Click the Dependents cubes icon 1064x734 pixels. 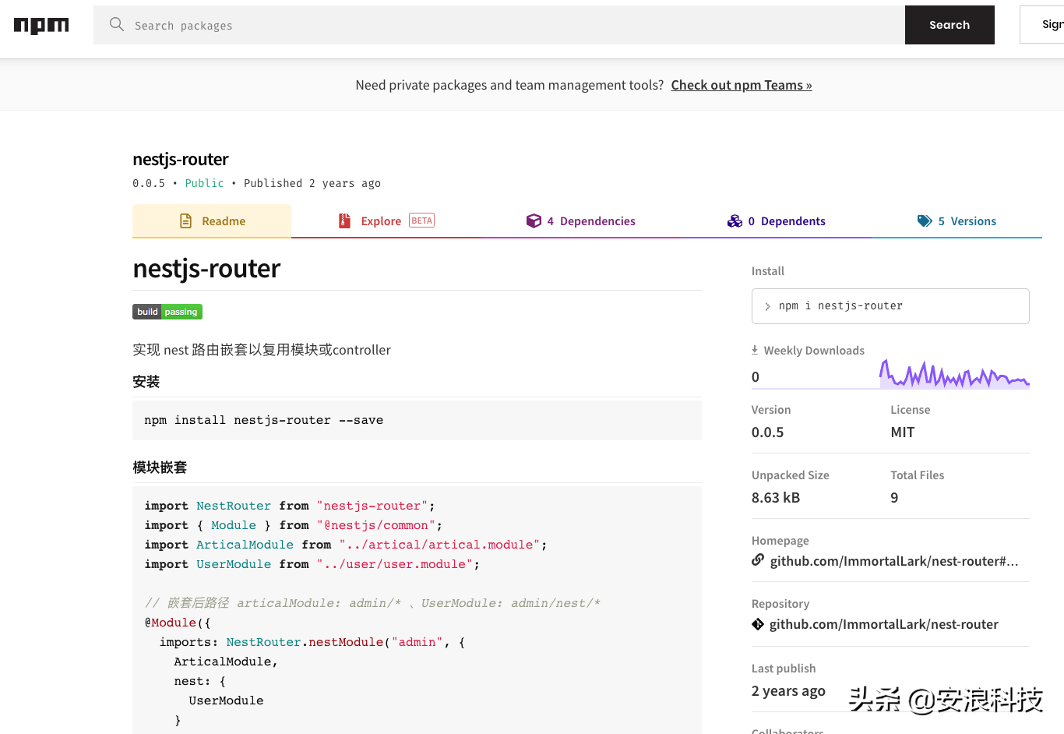(x=735, y=221)
